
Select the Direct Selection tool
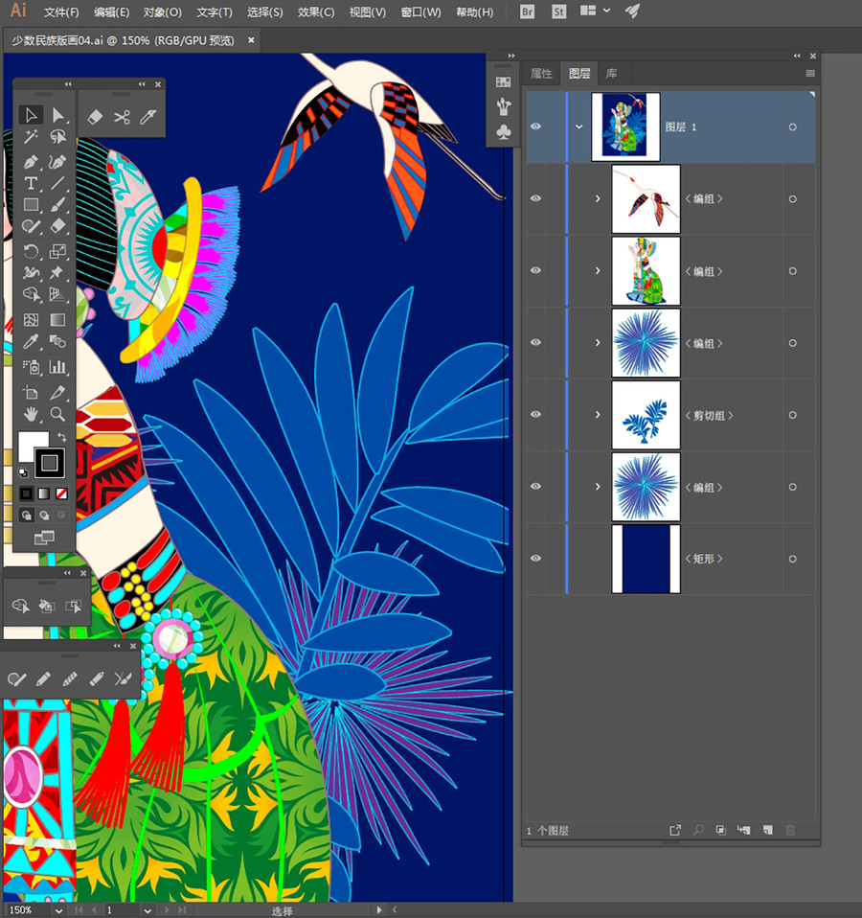point(57,115)
